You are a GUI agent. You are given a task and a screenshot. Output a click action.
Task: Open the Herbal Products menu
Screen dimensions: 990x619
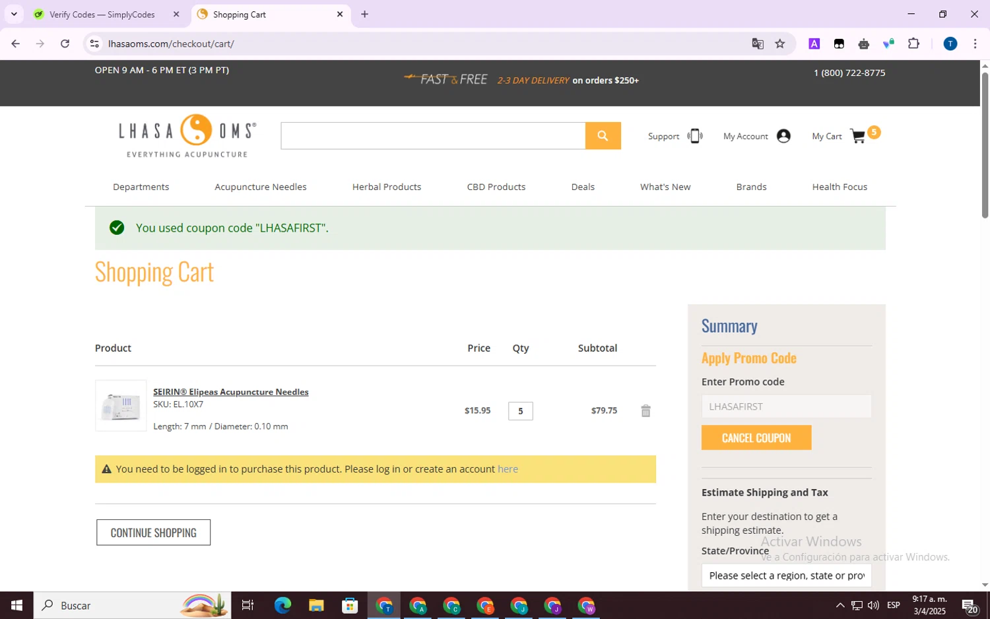tap(387, 187)
